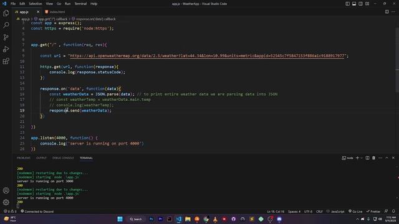Click Connected to Discord status item
This screenshot has width=399, height=224.
[x=37, y=212]
